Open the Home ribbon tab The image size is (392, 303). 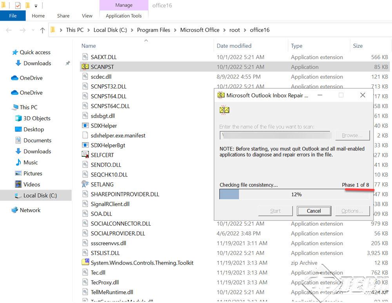pos(38,16)
